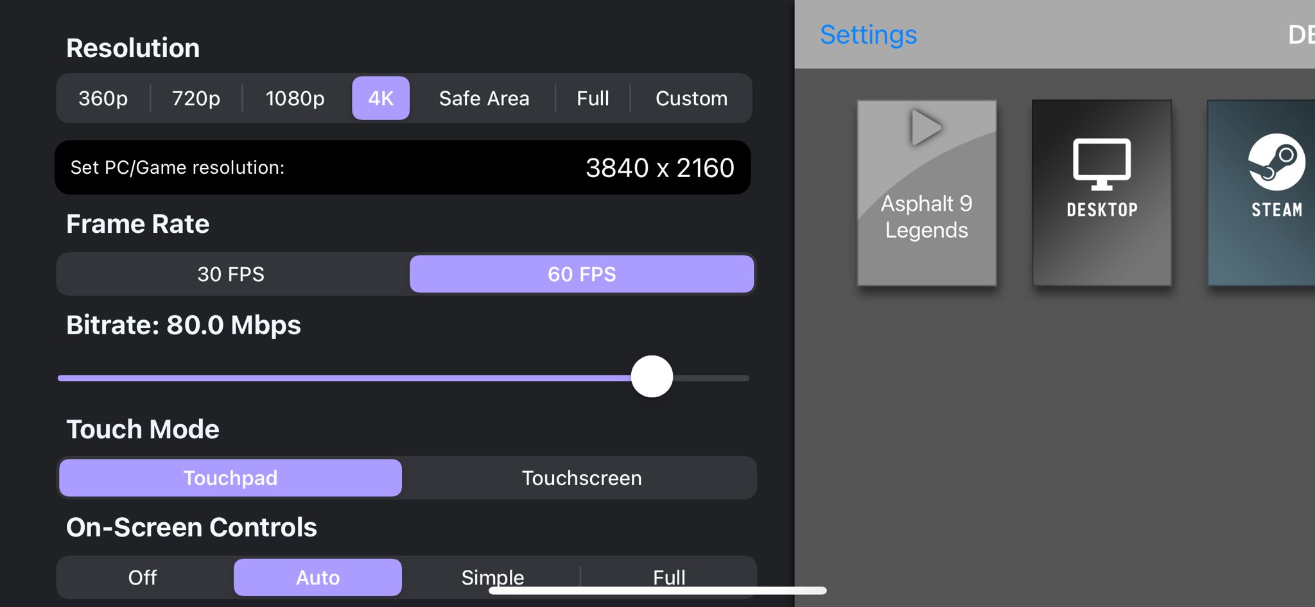
Task: Switch resolution to Safe Area
Action: [484, 98]
